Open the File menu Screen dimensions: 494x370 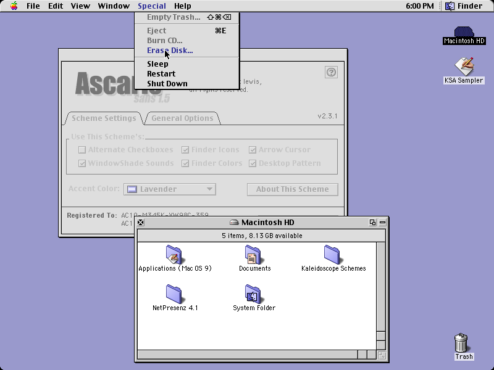(33, 6)
